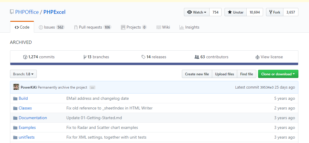Switch to the Issues tab
309x143 pixels.
tap(51, 27)
